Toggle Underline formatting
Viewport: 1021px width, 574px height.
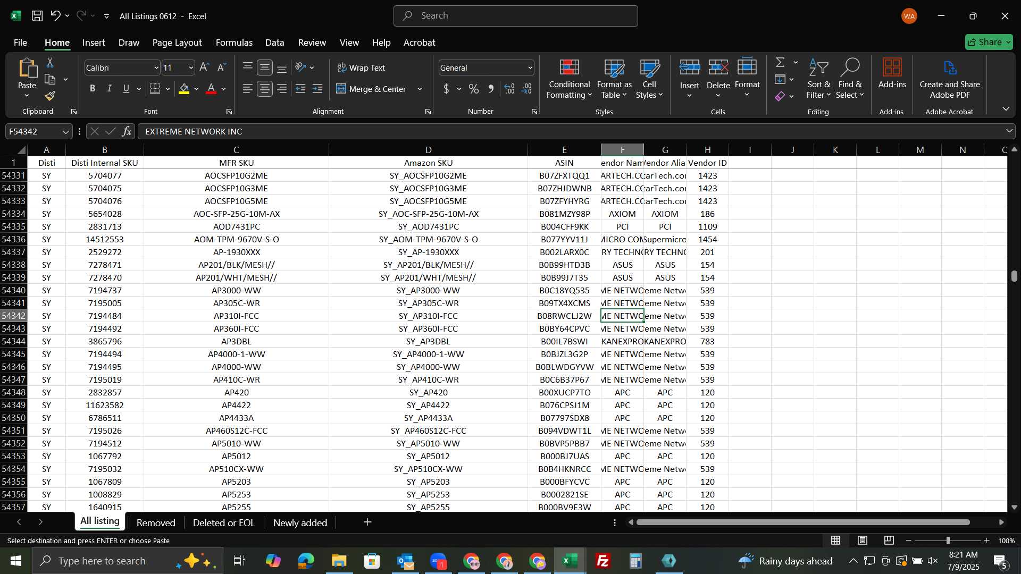tap(126, 89)
